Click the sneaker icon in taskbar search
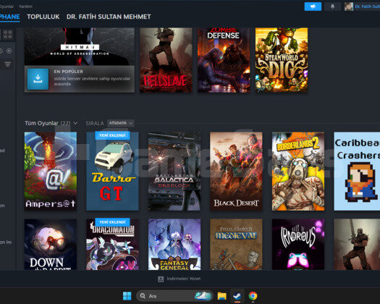The width and height of the screenshot is (380, 304). (203, 296)
